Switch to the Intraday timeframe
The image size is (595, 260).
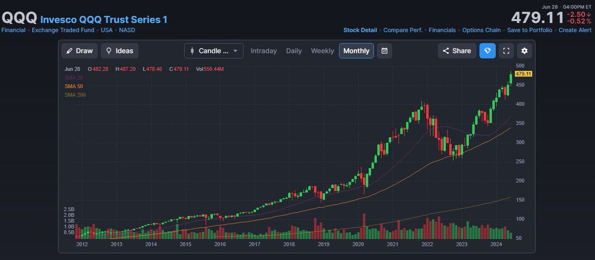264,51
